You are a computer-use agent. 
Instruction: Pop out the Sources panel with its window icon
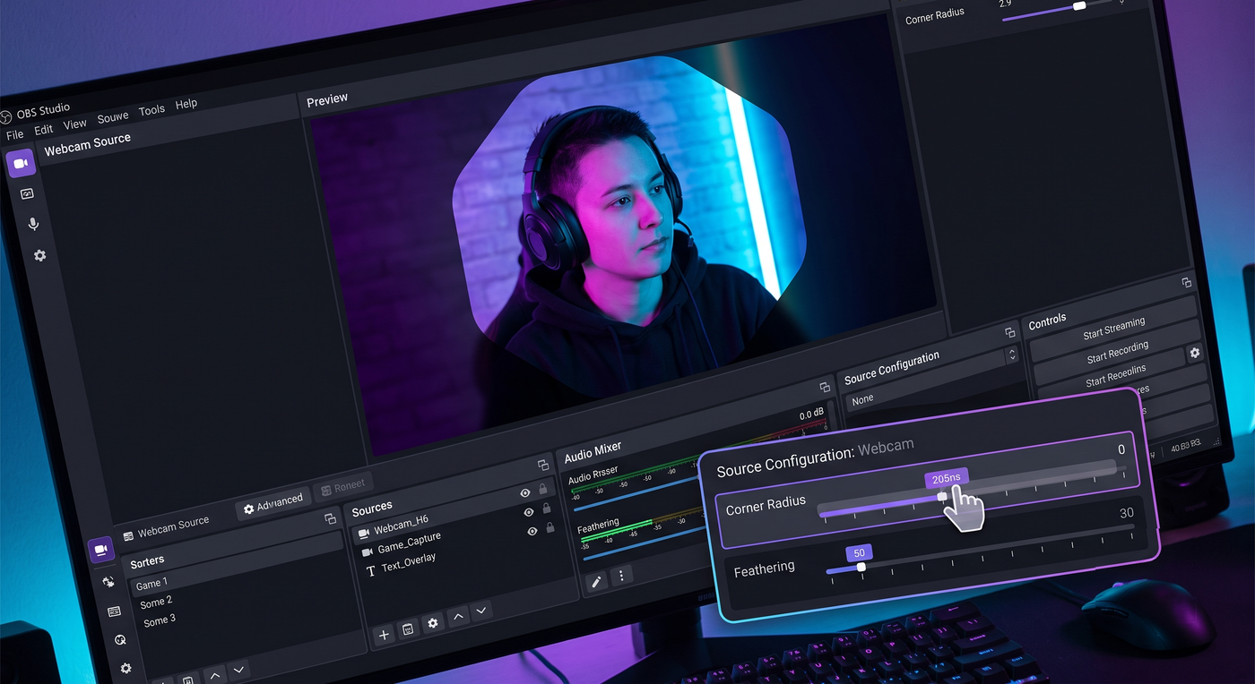542,465
